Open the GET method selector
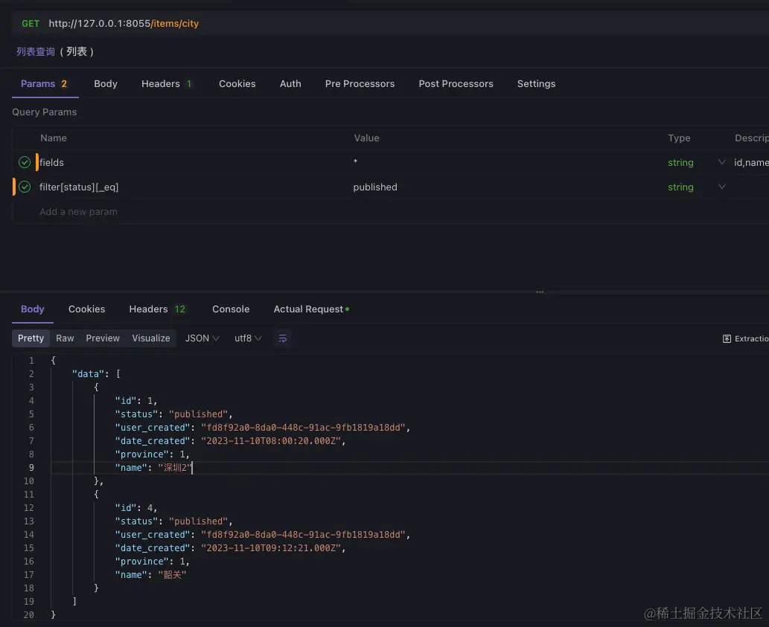769x627 pixels. click(x=30, y=23)
